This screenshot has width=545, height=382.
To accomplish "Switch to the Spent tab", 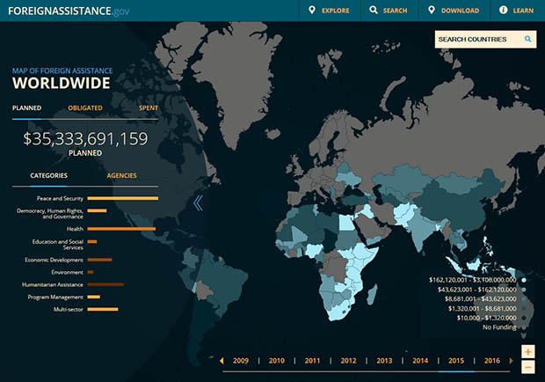I will point(149,108).
